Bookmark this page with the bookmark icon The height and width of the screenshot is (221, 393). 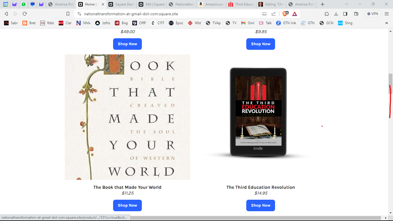pyautogui.click(x=68, y=14)
